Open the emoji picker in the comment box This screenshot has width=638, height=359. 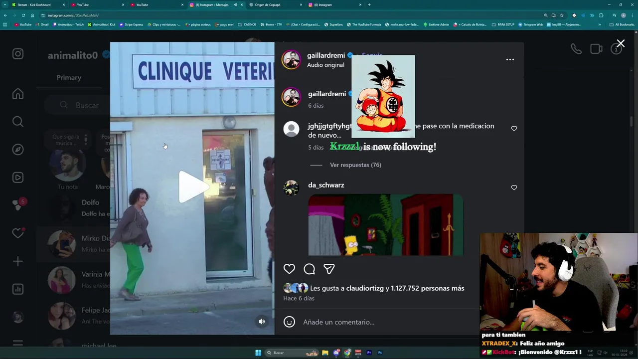point(289,322)
